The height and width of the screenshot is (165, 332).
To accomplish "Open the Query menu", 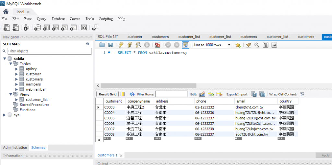I will 41,19.
